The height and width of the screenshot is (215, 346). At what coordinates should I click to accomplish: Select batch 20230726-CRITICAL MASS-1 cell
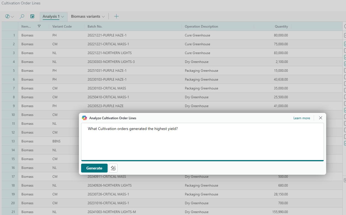(108, 194)
